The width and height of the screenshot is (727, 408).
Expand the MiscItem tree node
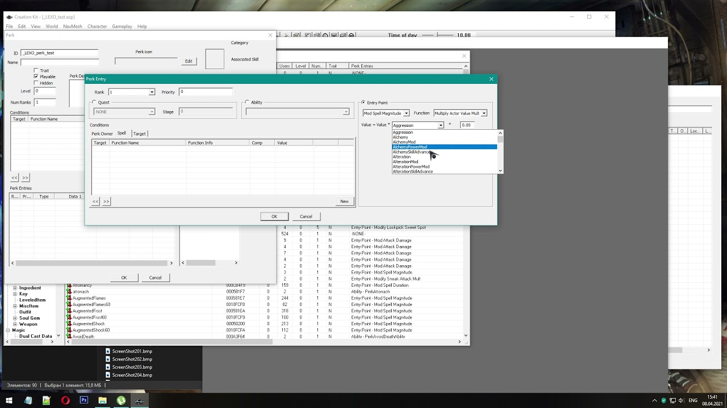15,306
